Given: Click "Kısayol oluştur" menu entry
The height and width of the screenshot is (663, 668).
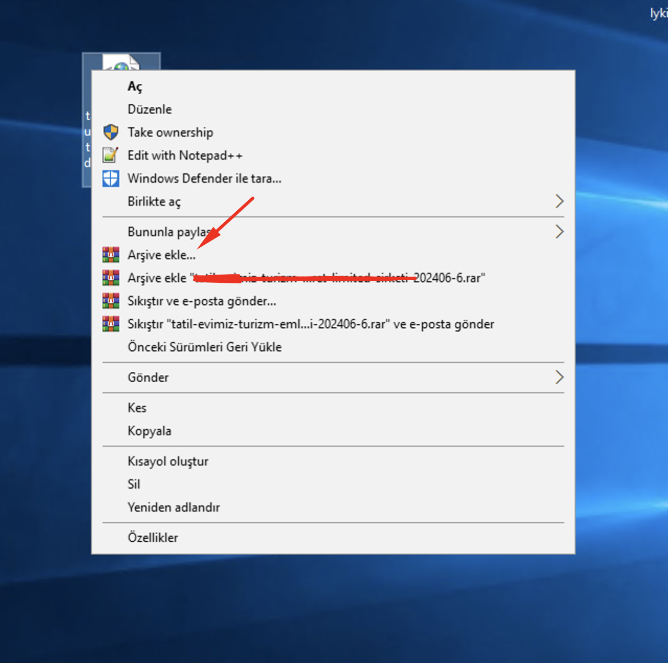Looking at the screenshot, I should click(x=168, y=461).
